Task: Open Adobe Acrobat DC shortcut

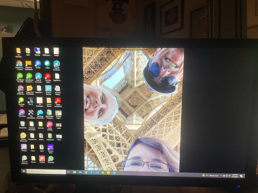Action: coord(58,101)
